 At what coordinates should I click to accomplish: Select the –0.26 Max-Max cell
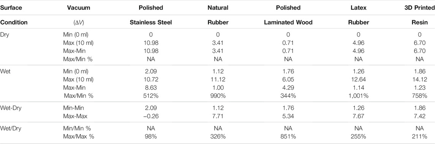(151, 117)
